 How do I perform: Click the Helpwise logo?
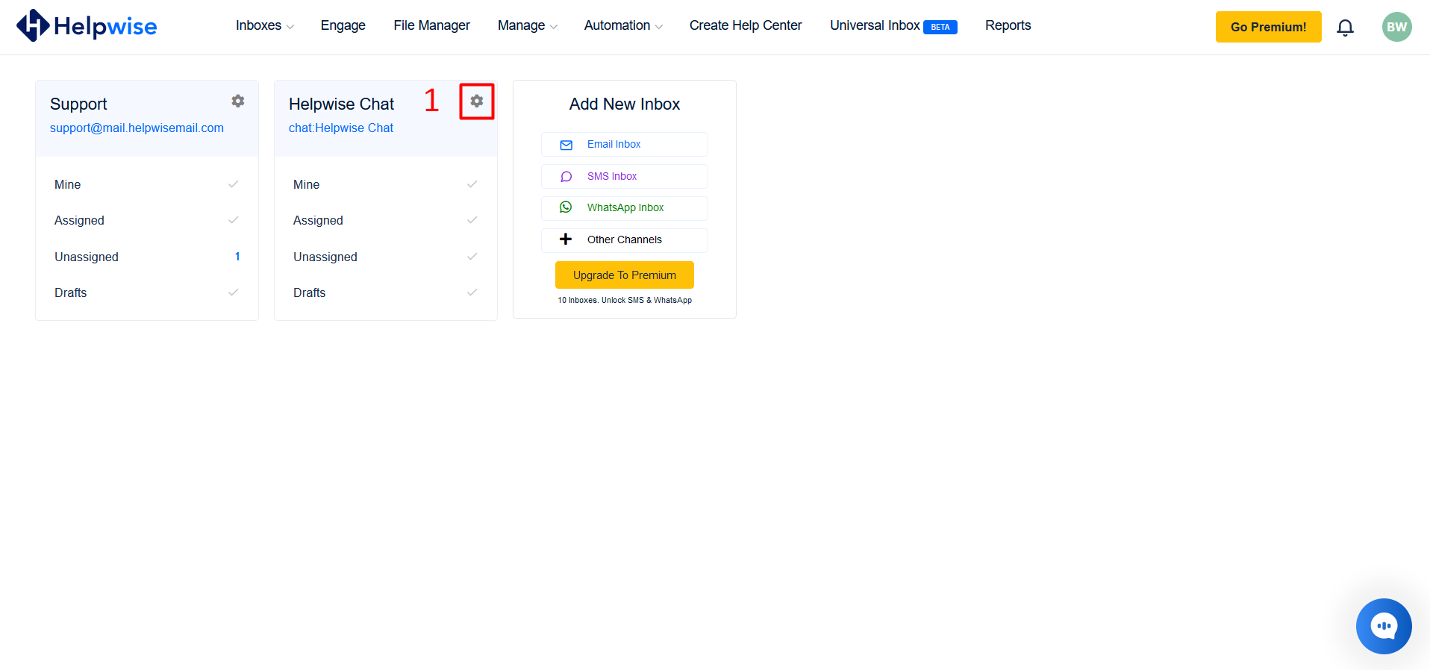tap(87, 26)
